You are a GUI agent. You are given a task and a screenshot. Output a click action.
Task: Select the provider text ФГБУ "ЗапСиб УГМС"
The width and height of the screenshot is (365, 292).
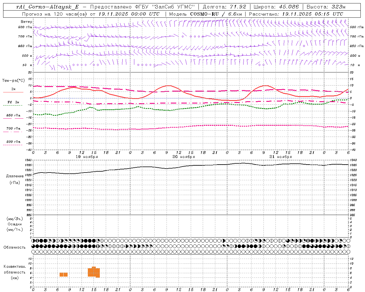(165, 7)
